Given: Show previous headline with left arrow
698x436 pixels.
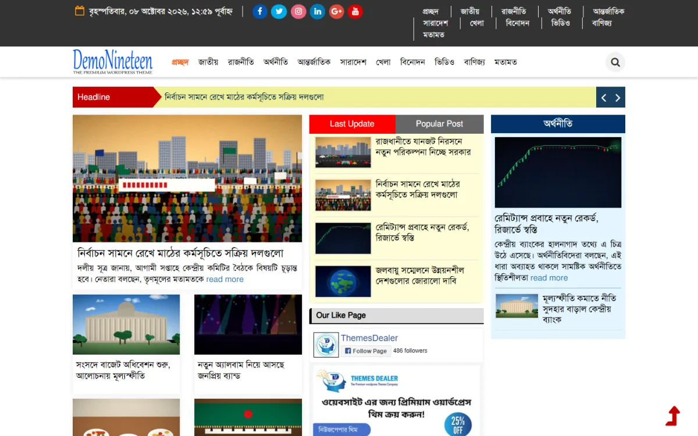Looking at the screenshot, I should (604, 97).
